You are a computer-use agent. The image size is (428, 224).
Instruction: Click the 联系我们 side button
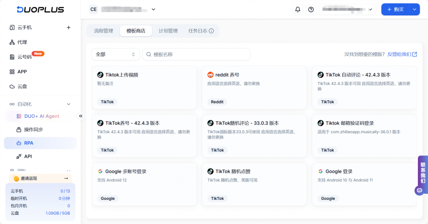(x=423, y=173)
